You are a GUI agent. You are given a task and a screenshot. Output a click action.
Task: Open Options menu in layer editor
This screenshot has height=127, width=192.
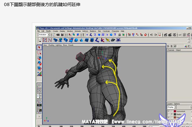[177, 104]
